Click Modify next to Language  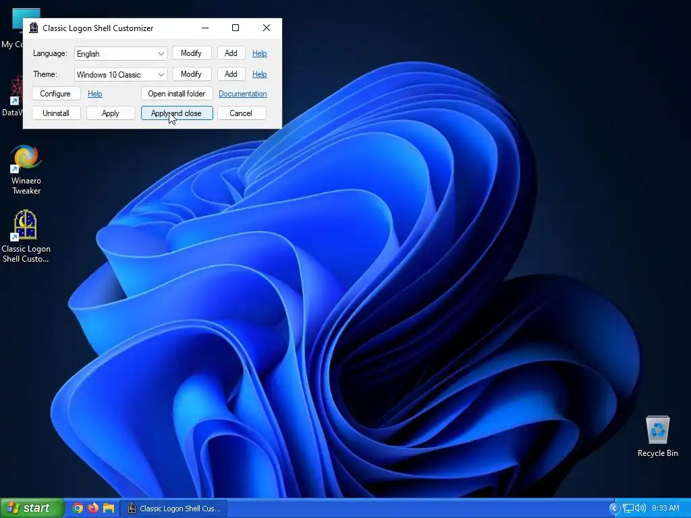[x=191, y=53]
